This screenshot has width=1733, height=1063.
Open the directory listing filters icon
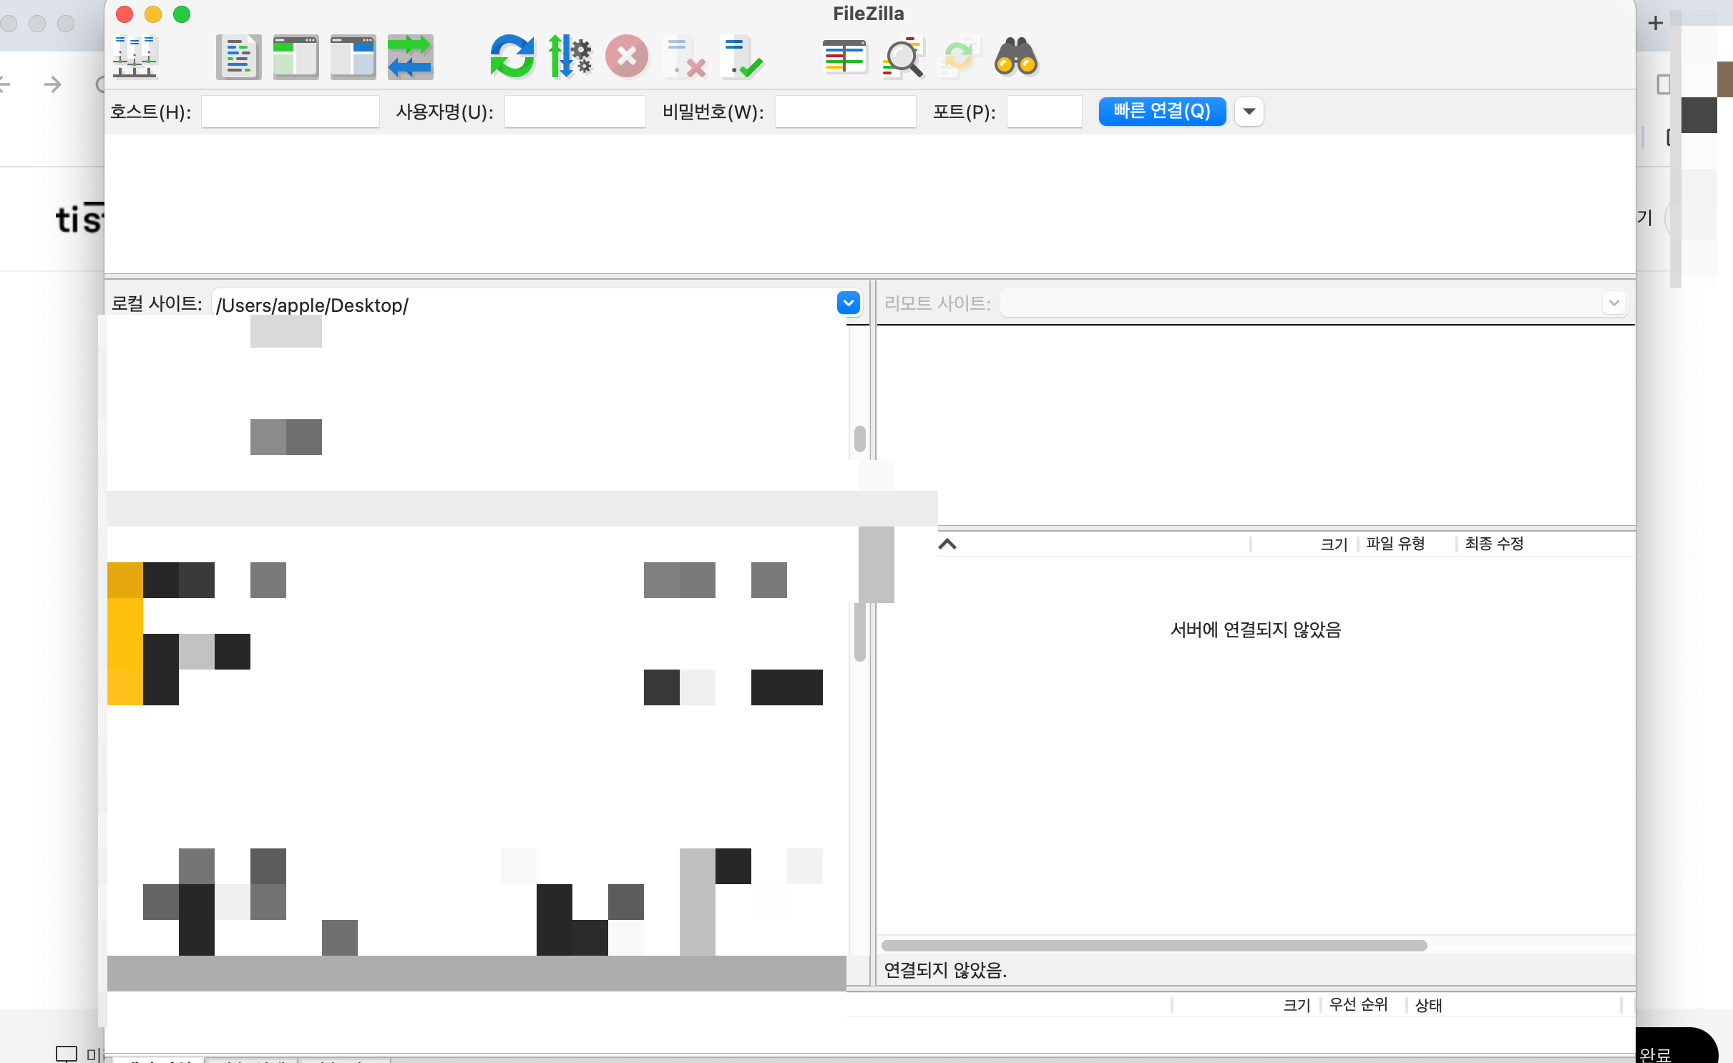point(844,56)
